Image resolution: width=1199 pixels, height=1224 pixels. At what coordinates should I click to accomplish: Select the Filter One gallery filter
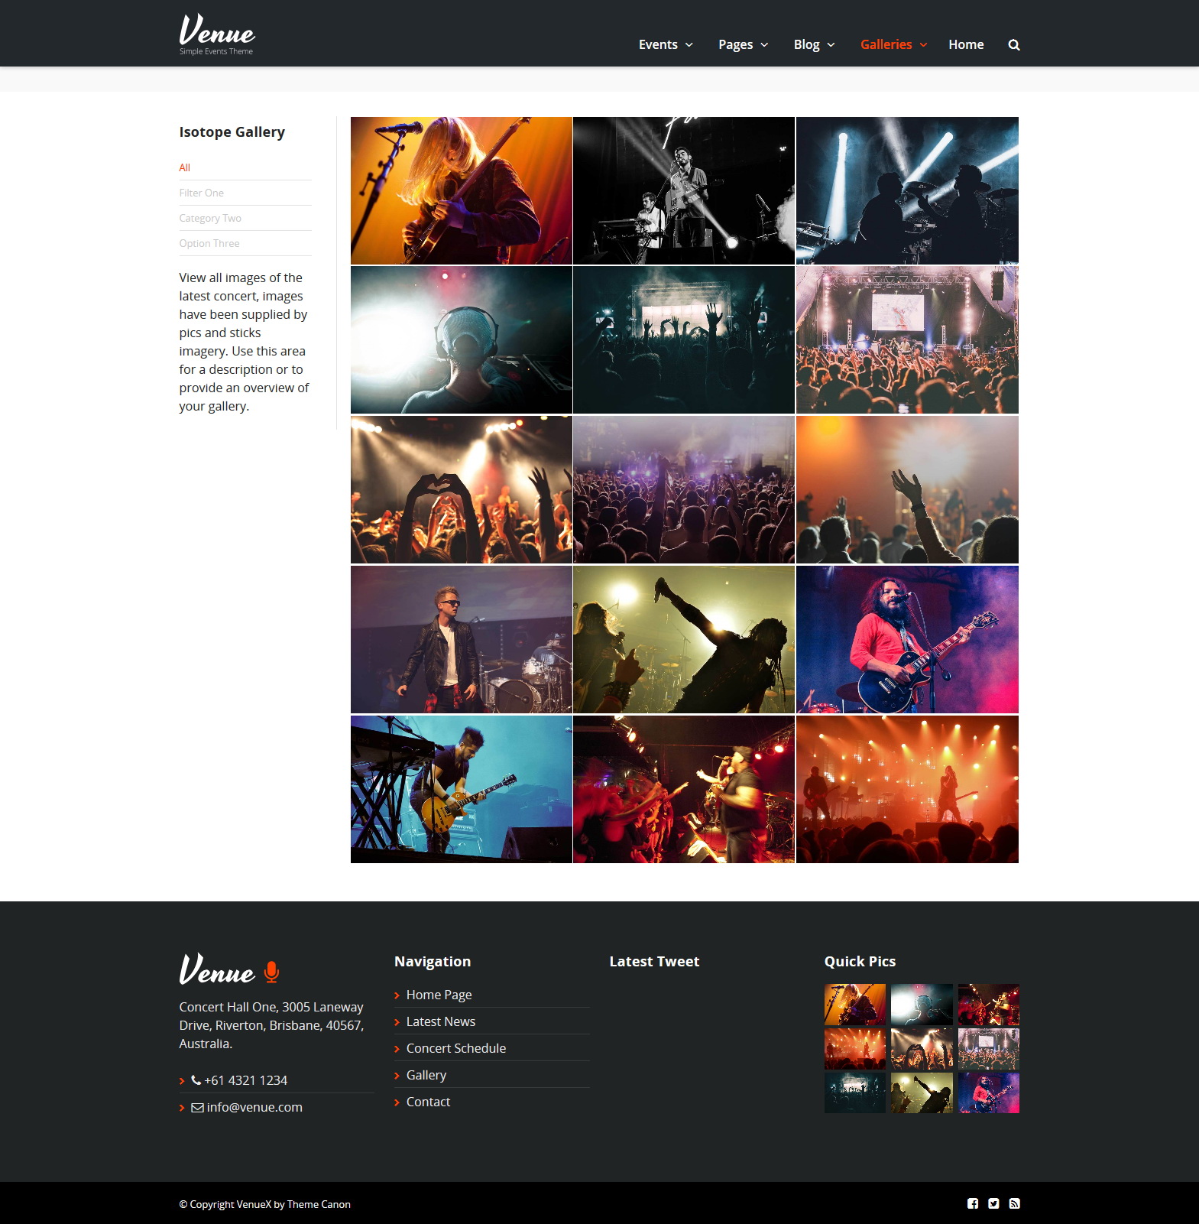pos(201,193)
